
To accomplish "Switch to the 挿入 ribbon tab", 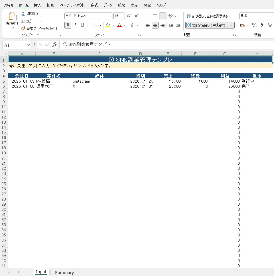I will click(x=37, y=5).
